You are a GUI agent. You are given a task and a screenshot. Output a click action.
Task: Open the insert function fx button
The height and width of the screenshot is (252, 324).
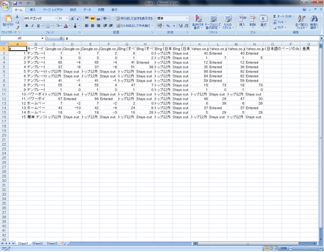[x=61, y=38]
